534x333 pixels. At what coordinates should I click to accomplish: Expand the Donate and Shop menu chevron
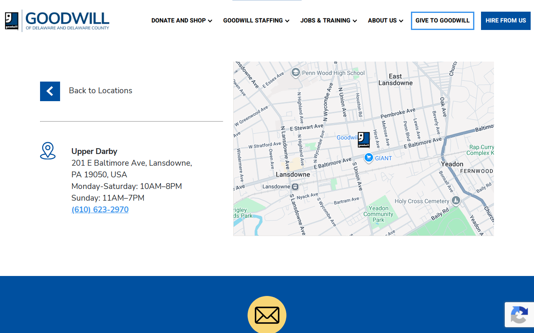(210, 21)
